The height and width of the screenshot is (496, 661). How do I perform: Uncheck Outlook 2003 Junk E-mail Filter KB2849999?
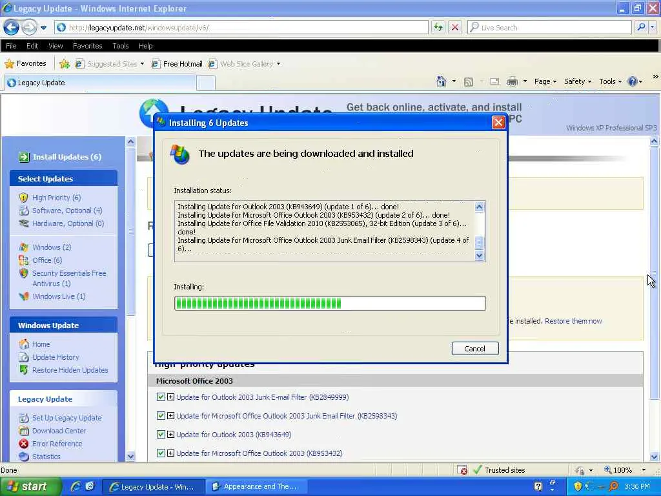click(161, 397)
